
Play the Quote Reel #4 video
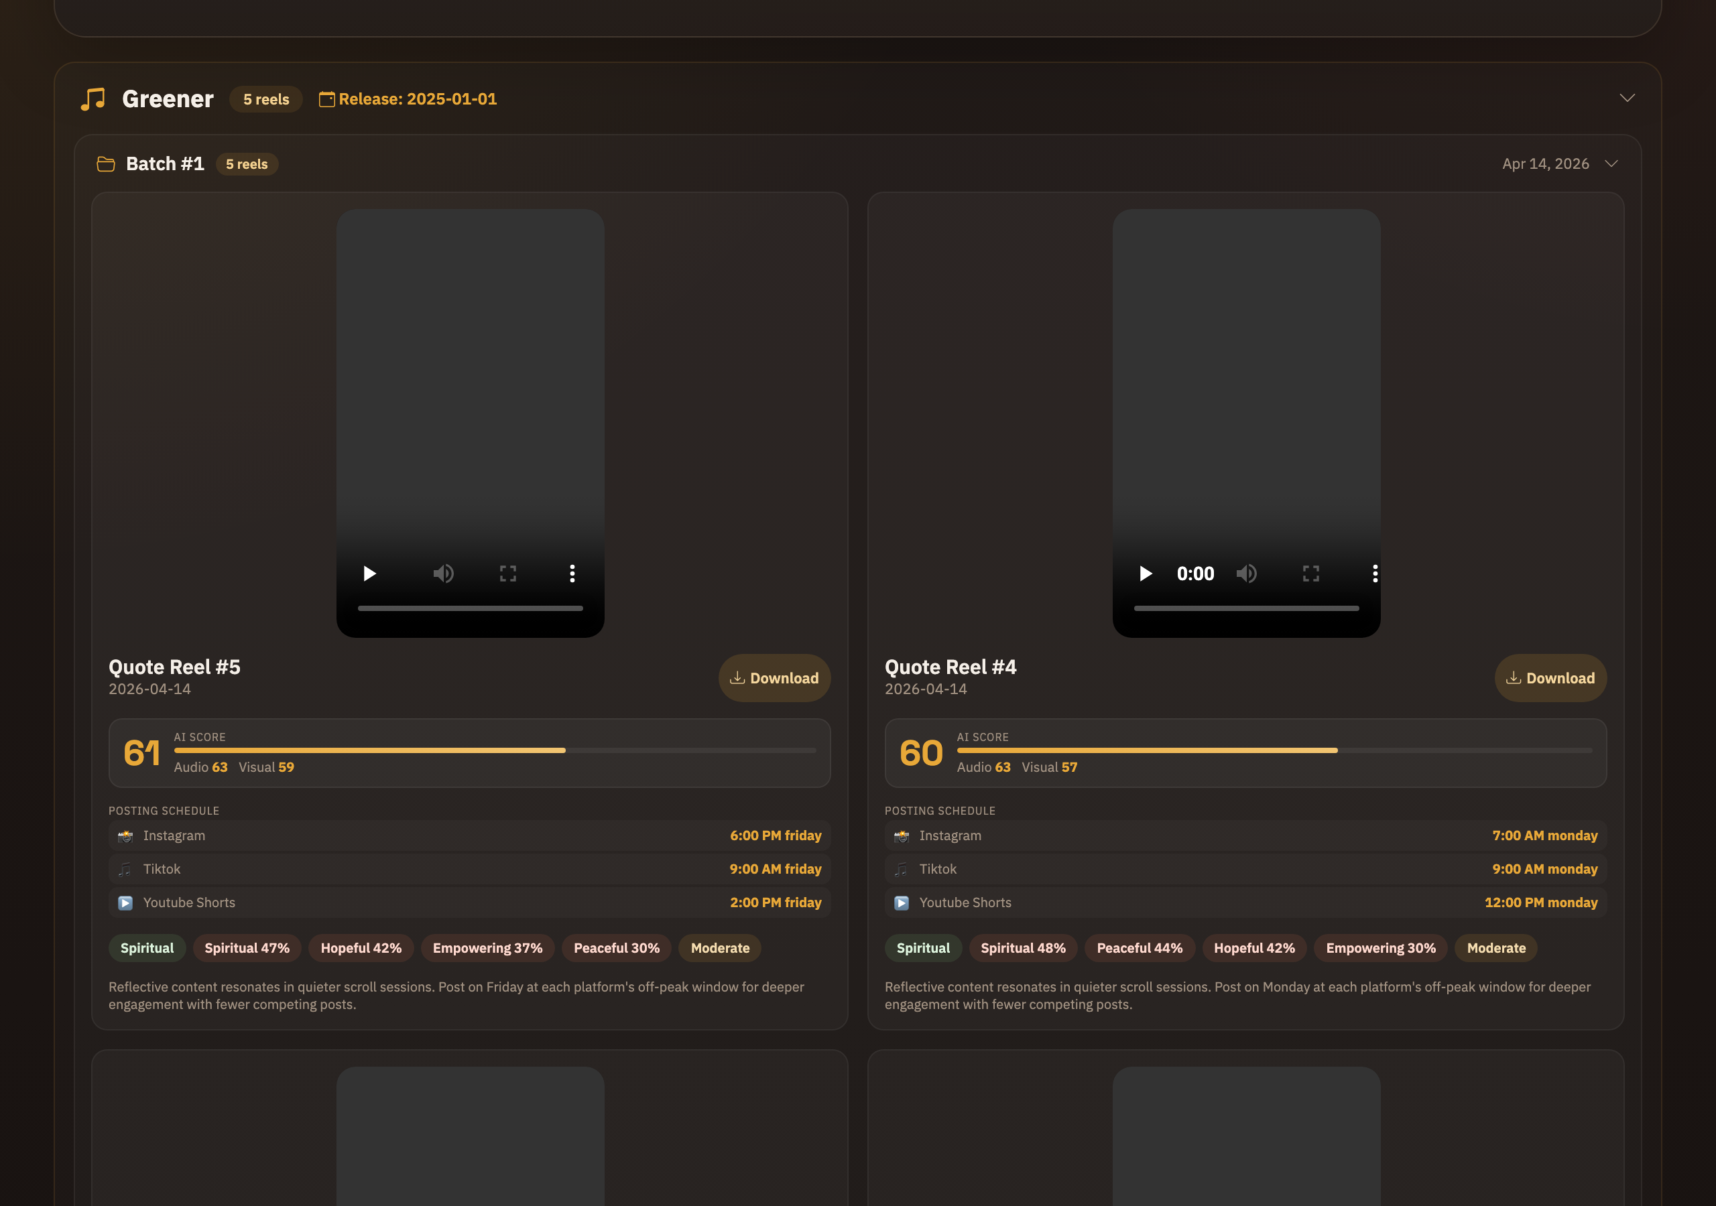tap(1145, 573)
